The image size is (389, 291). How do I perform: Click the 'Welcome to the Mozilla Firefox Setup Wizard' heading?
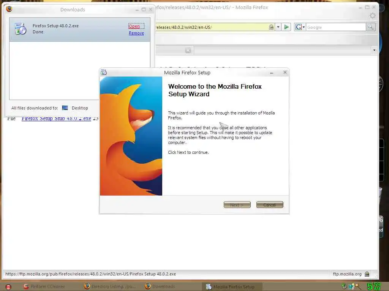pyautogui.click(x=215, y=90)
